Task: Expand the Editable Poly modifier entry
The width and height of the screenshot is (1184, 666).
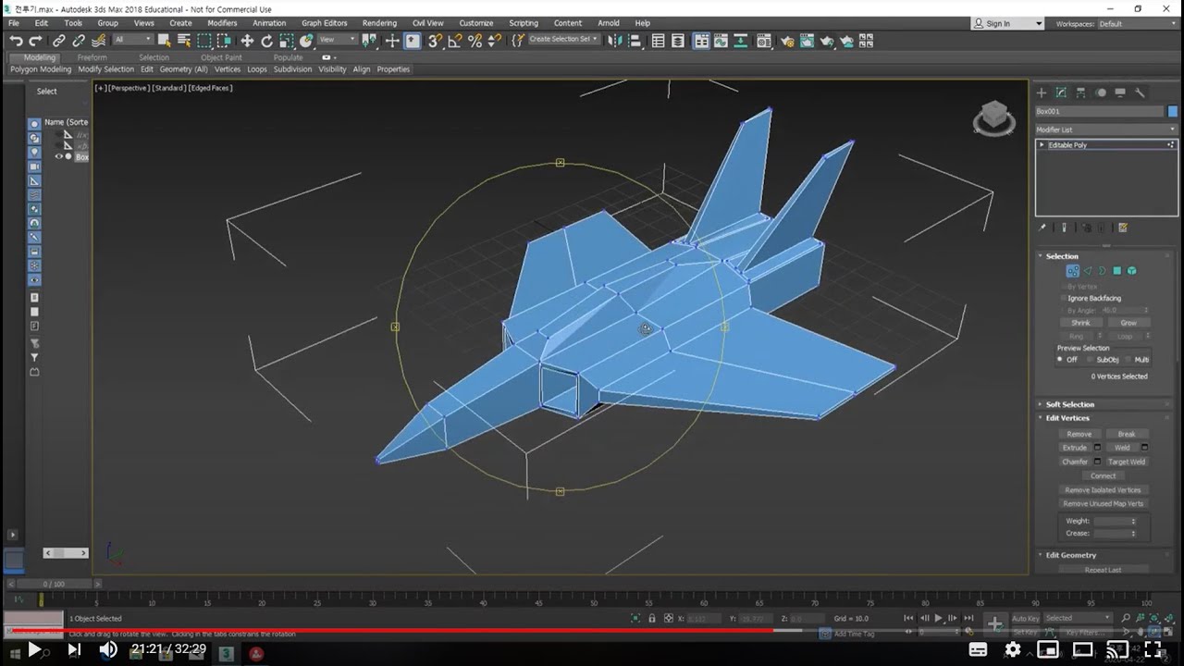Action: point(1042,145)
